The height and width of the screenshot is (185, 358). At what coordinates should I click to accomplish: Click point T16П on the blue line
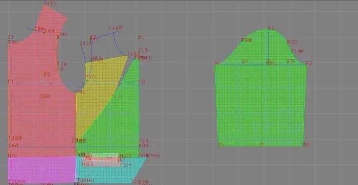115,28
